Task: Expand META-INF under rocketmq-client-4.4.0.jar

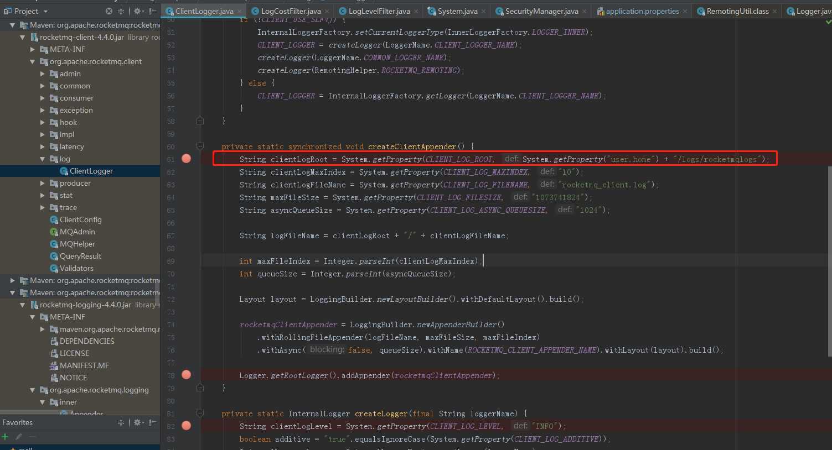Action: click(33, 49)
